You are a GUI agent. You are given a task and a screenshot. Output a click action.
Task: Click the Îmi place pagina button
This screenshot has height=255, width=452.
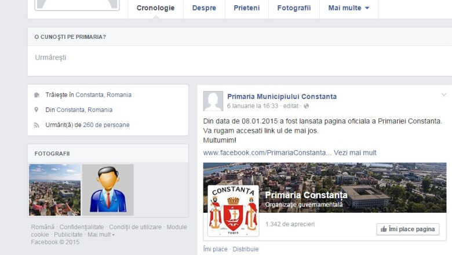coord(407,230)
